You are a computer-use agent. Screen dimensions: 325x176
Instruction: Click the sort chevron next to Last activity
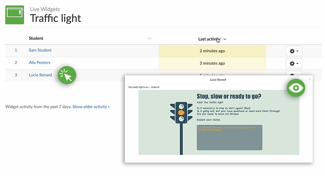[225, 39]
